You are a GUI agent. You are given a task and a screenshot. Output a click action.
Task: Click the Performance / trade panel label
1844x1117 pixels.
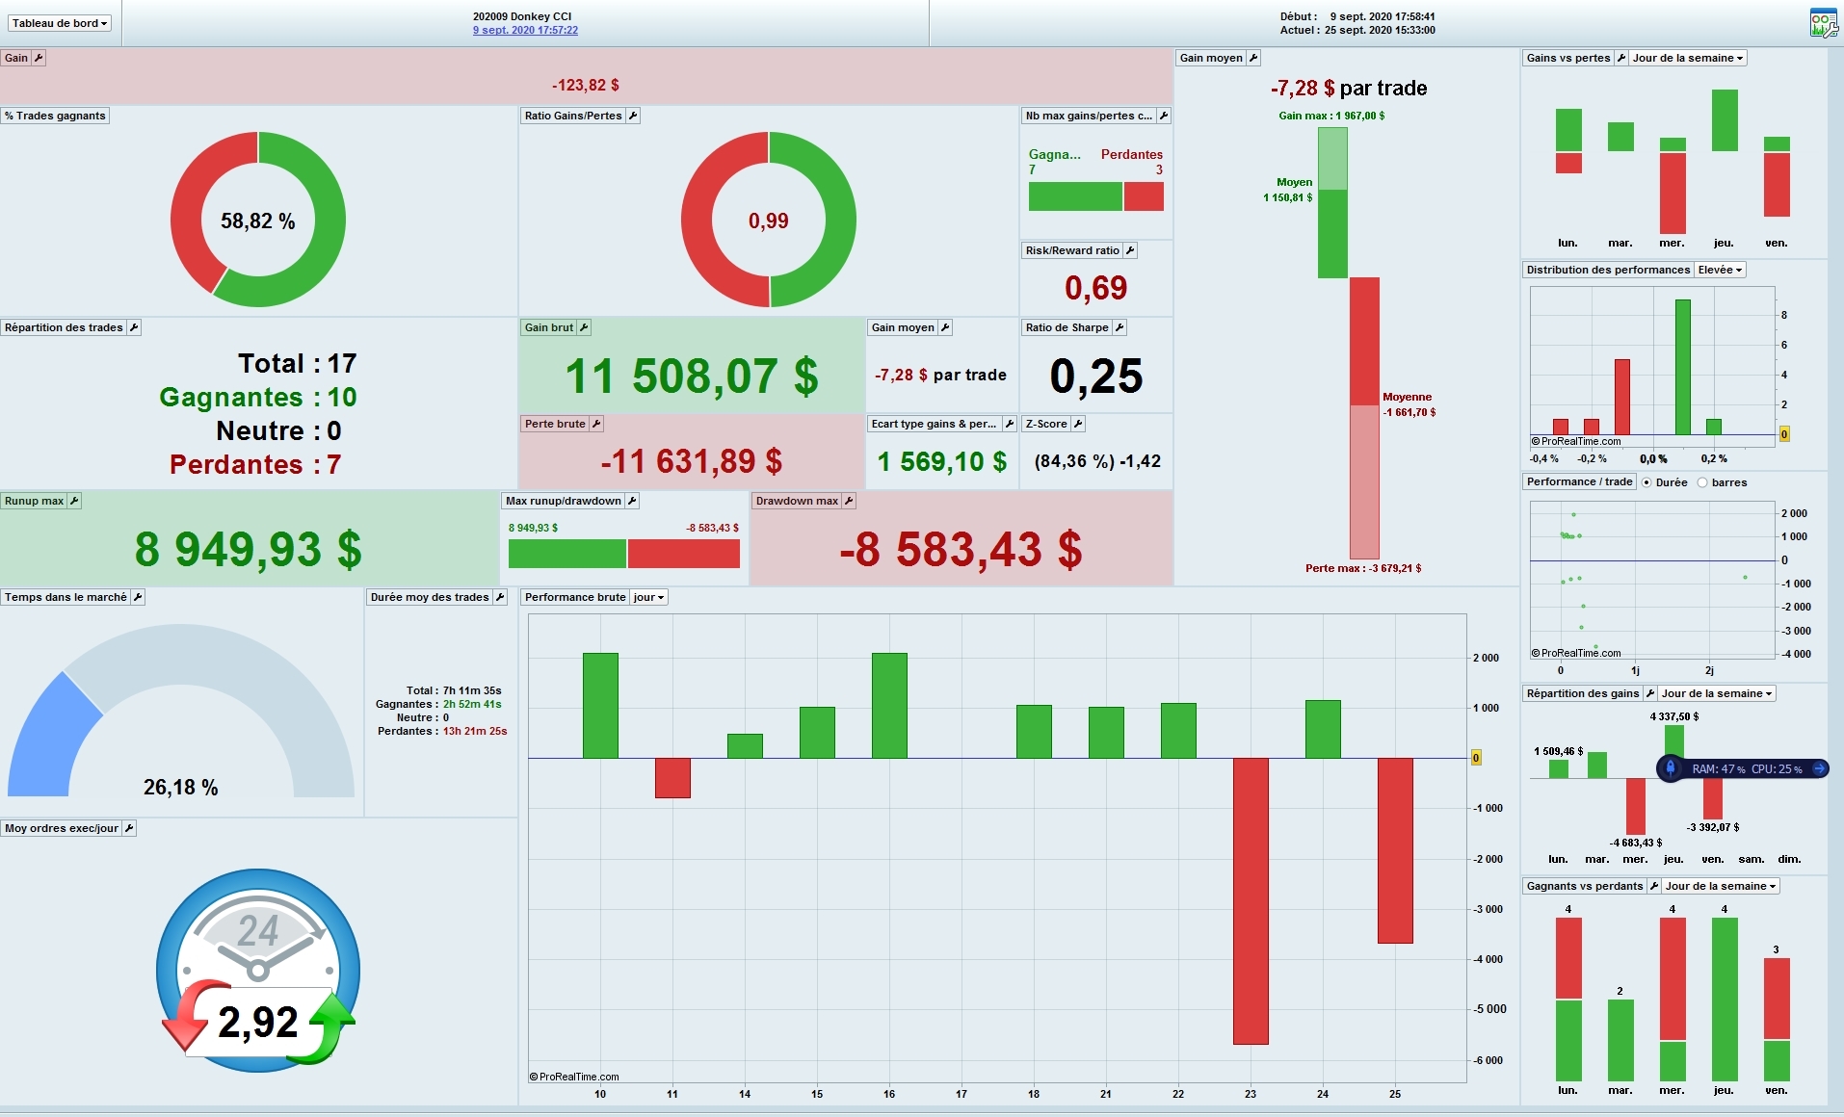1579,481
